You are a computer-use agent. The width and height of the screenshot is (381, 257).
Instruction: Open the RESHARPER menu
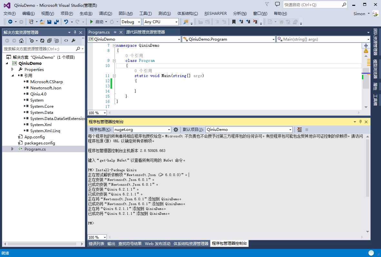click(216, 14)
